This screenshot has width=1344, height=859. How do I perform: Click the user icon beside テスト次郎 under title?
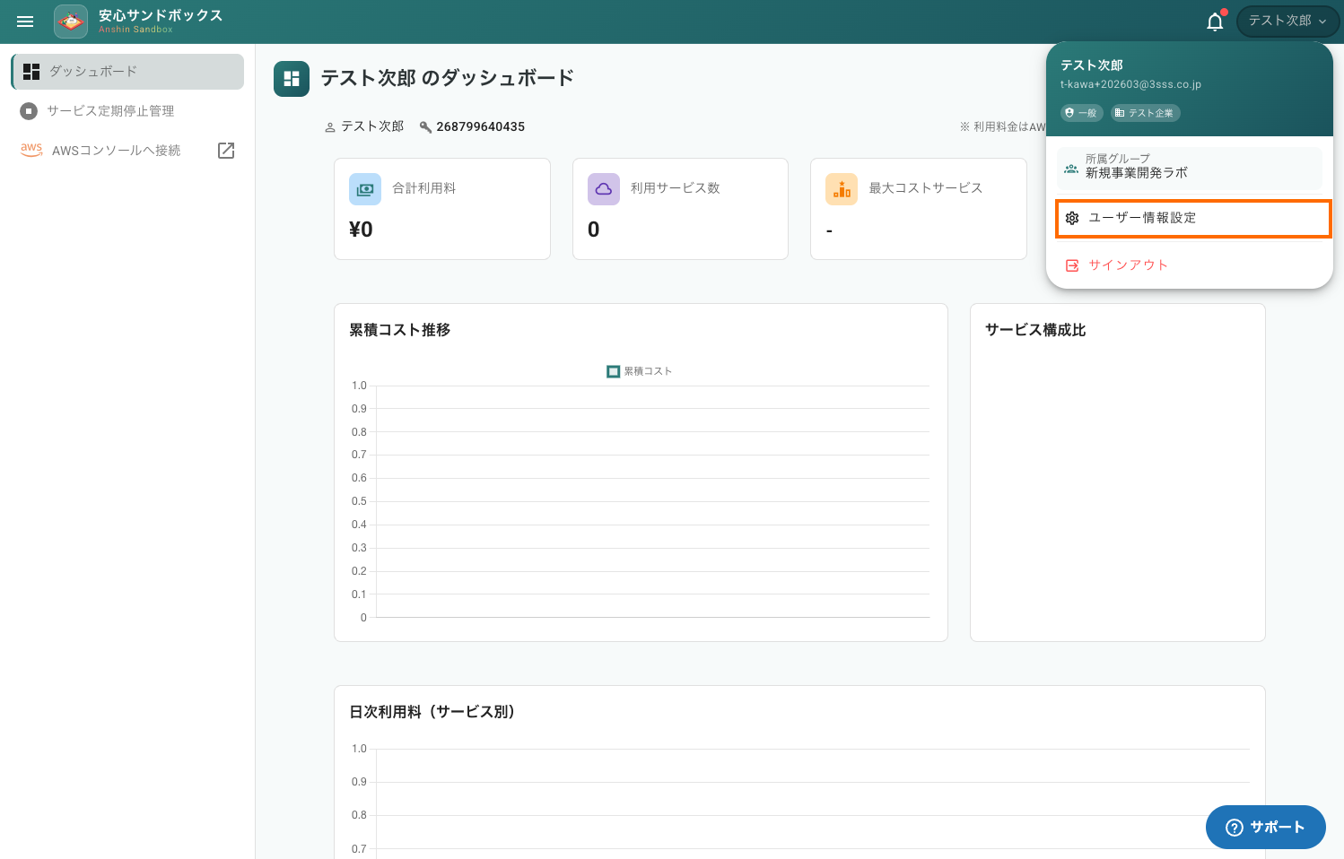pos(330,127)
